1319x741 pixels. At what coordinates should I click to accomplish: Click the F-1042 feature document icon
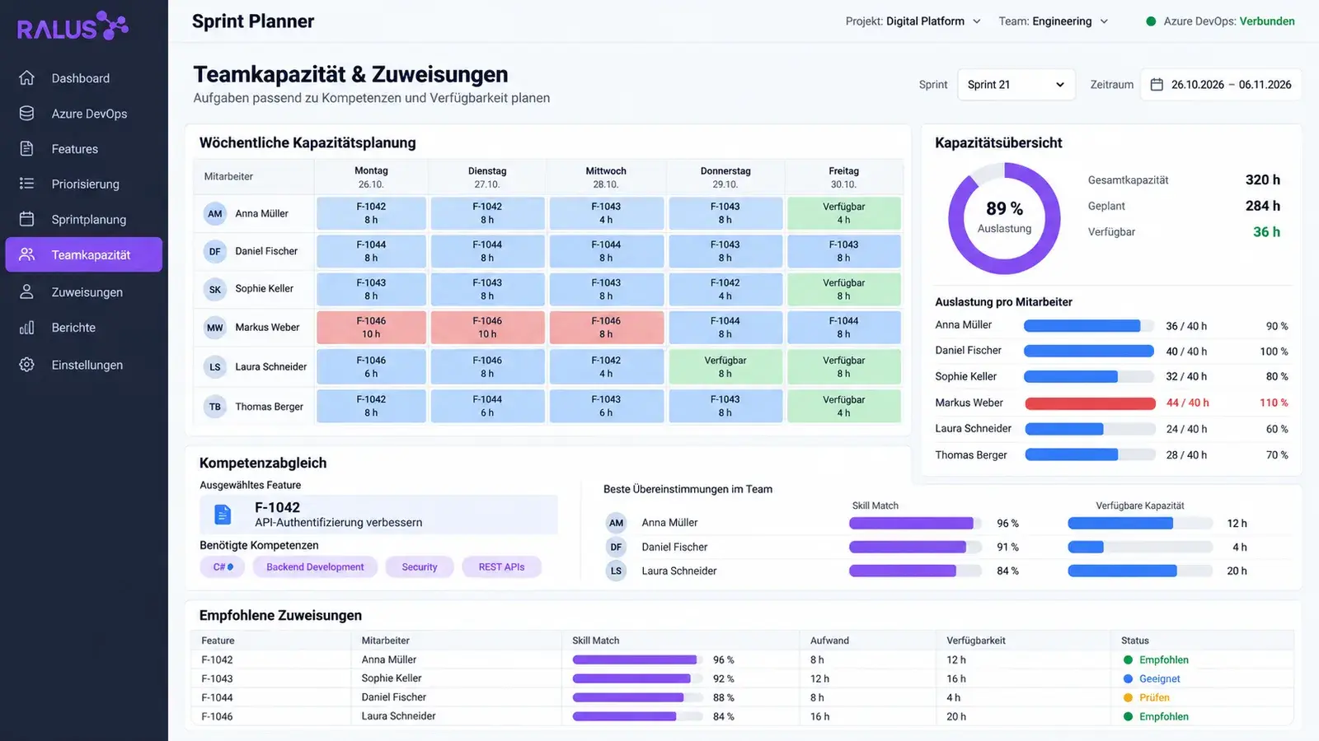(223, 515)
